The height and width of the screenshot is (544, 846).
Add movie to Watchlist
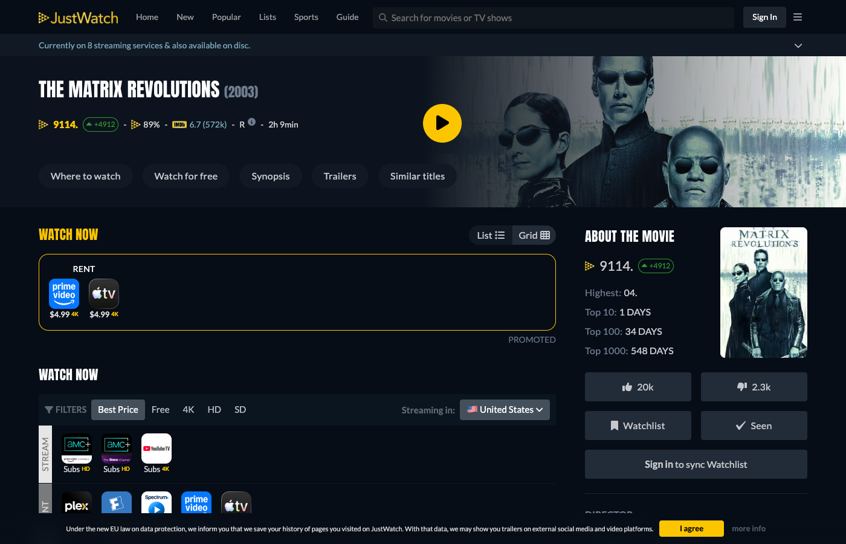pos(638,426)
